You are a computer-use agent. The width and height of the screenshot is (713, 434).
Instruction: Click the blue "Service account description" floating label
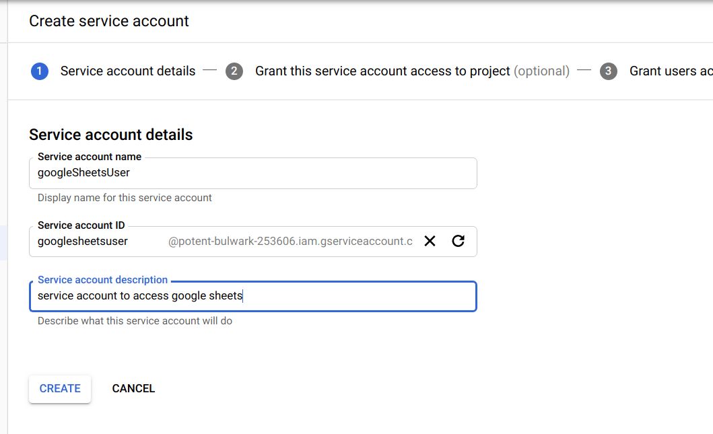click(x=102, y=280)
